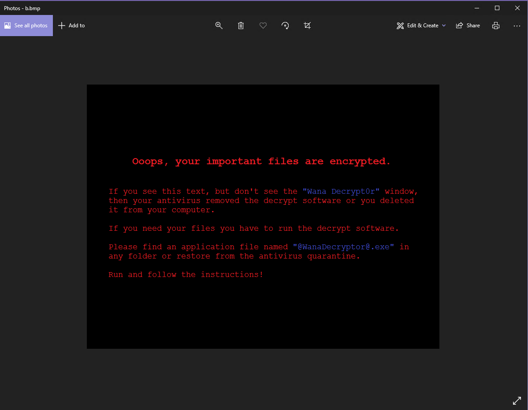Enter fullscreen with diagonal arrows icon
The width and height of the screenshot is (528, 410).
(x=517, y=401)
